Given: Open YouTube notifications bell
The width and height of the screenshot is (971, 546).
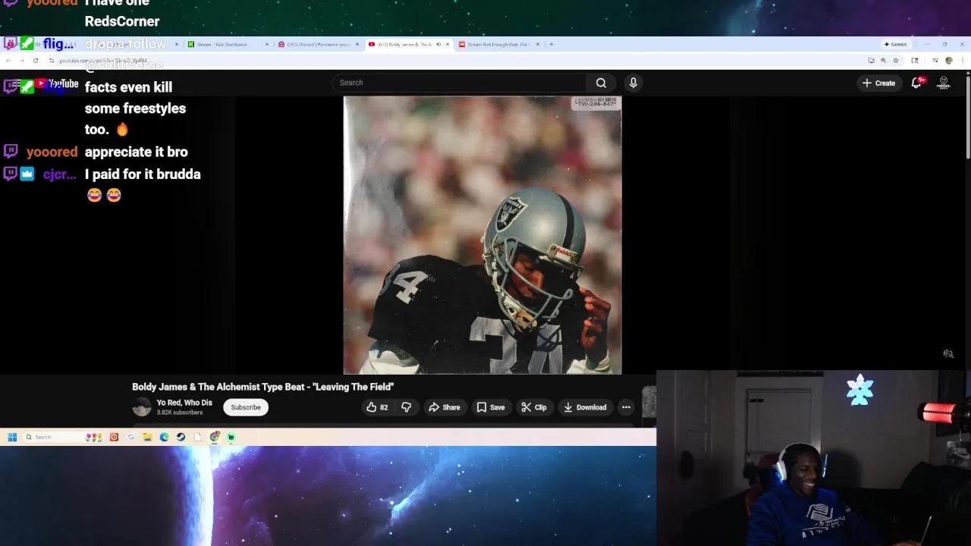Looking at the screenshot, I should (916, 83).
